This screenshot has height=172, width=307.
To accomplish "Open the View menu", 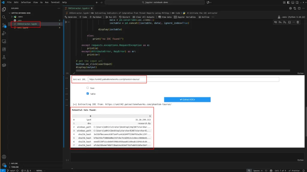I will (35, 2).
